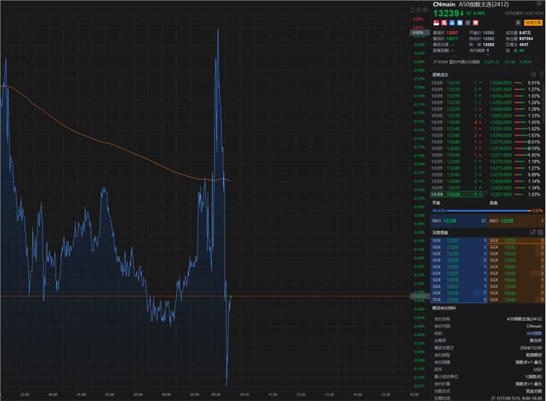Open the .FTXIN9 FTSE China A50 index row

(482, 62)
